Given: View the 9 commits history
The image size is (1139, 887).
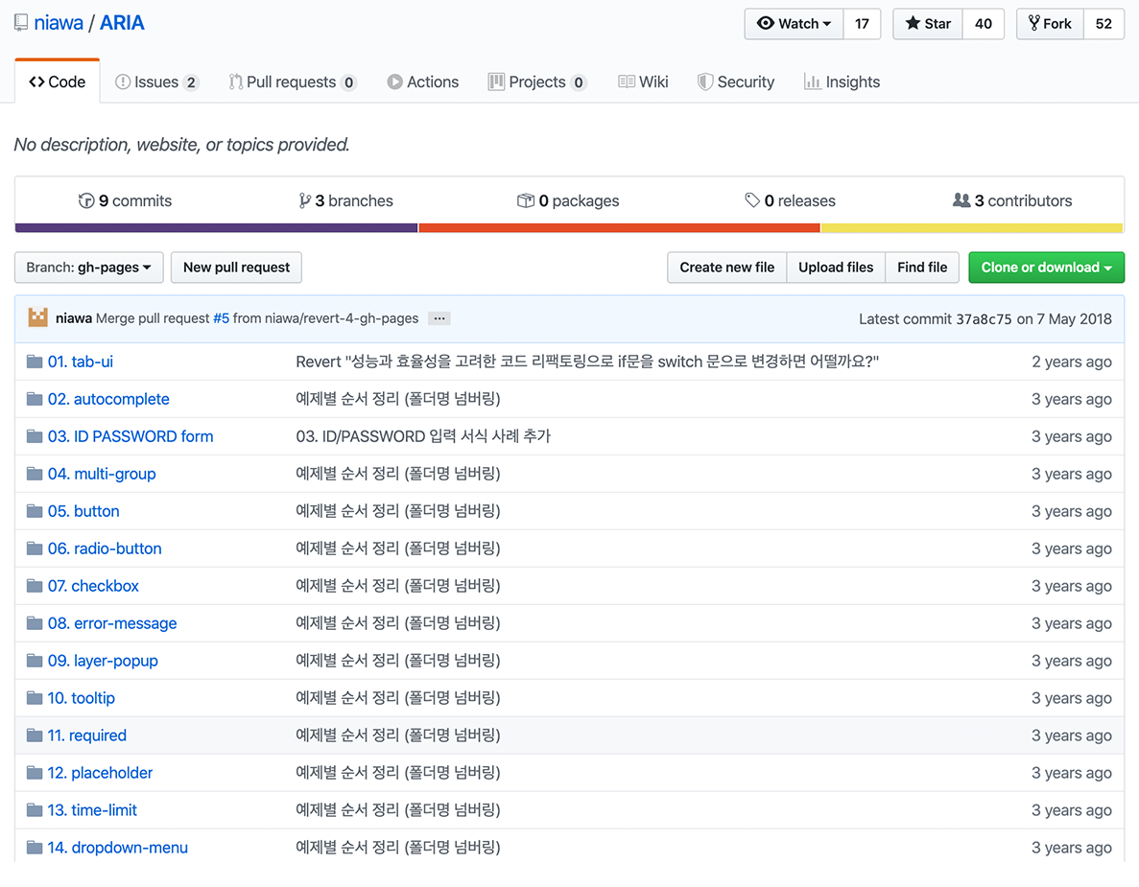Looking at the screenshot, I should (x=125, y=200).
